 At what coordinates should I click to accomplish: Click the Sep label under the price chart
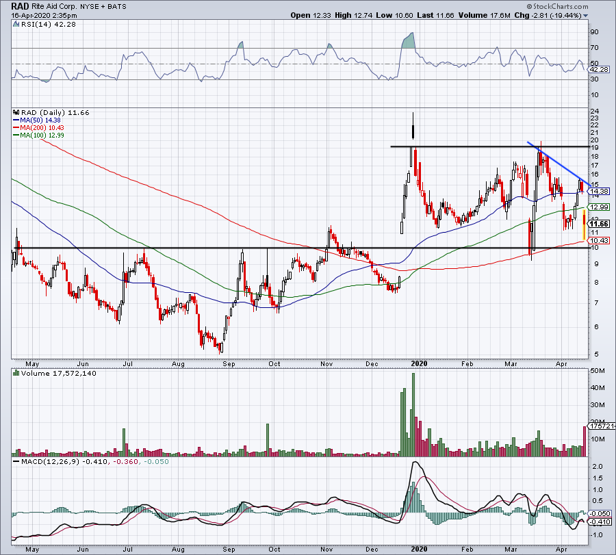229,363
